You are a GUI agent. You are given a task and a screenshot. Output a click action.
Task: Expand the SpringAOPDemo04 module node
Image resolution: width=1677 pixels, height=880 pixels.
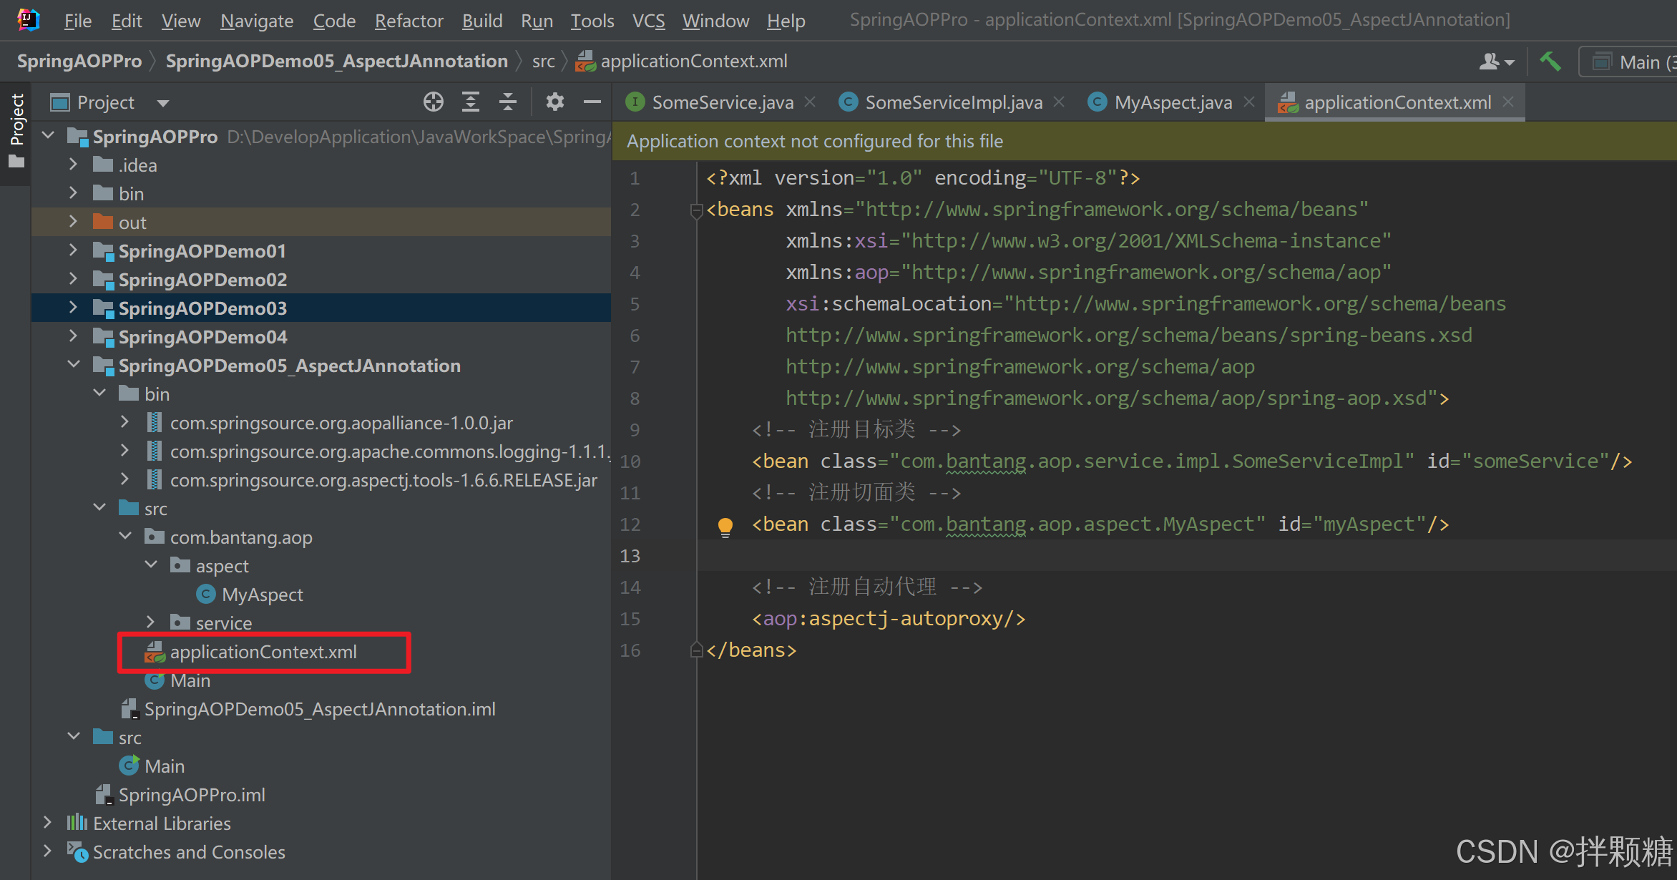click(73, 336)
